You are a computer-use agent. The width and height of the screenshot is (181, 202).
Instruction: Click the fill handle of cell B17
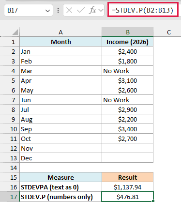(x=153, y=201)
